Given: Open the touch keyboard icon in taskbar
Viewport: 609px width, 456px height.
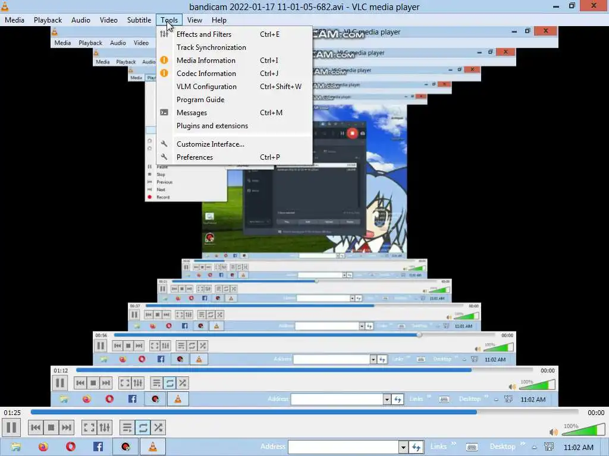Looking at the screenshot, I should (x=472, y=448).
